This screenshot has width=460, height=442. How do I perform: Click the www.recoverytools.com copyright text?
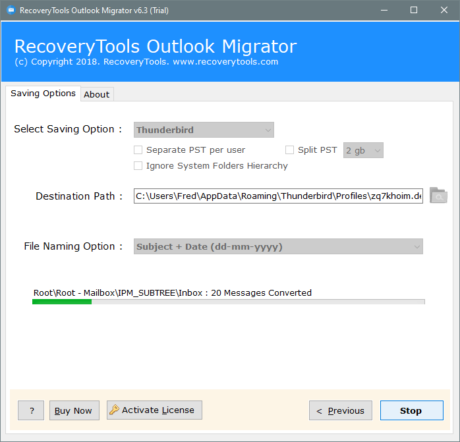[x=225, y=62]
